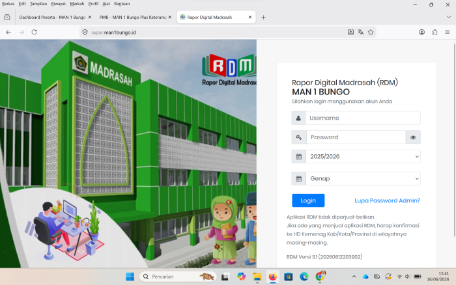
Task: Click the Wi-Fi network tray icon
Action: [399, 277]
